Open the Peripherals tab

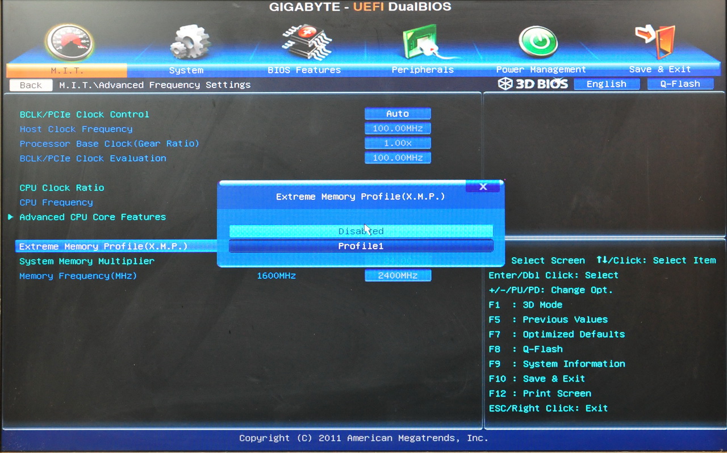coord(423,70)
